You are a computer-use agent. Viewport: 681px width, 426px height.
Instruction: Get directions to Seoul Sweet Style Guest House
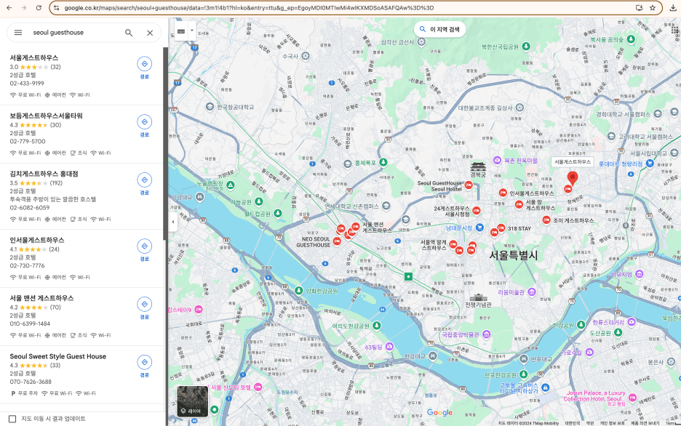point(145,362)
